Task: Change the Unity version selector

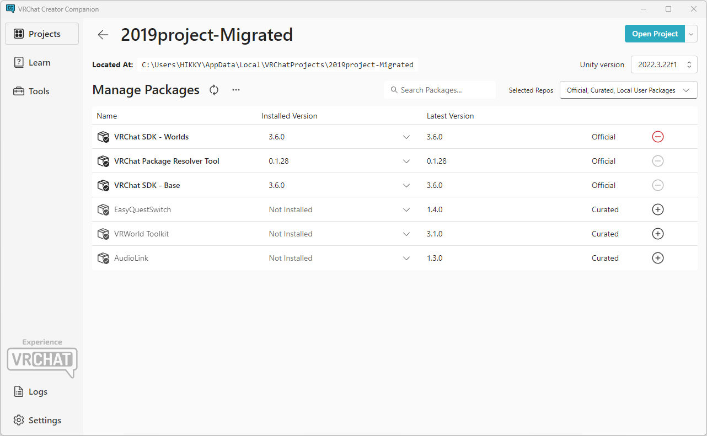Action: click(x=664, y=64)
